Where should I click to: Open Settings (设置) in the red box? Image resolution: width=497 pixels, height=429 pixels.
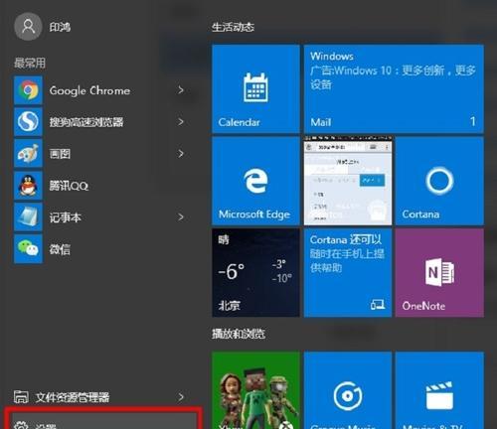point(102,420)
